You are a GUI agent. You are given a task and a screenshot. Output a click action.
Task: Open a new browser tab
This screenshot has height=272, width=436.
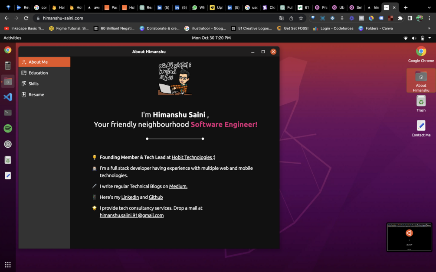[x=406, y=8]
